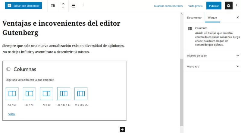The image size is (241, 133).
Task: Toggle the settings gear sidebar button
Action: [x=229, y=6]
